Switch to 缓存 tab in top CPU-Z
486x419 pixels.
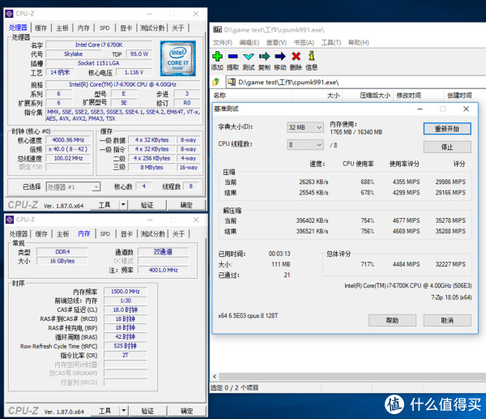tap(40, 28)
